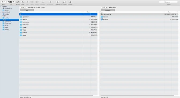Image resolution: width=180 pixels, height=98 pixels.
Task: Go back with the left arrow button
Action: [2, 2]
